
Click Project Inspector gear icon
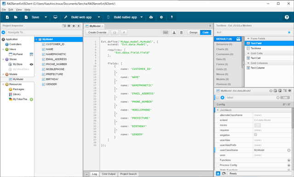tap(69, 26)
